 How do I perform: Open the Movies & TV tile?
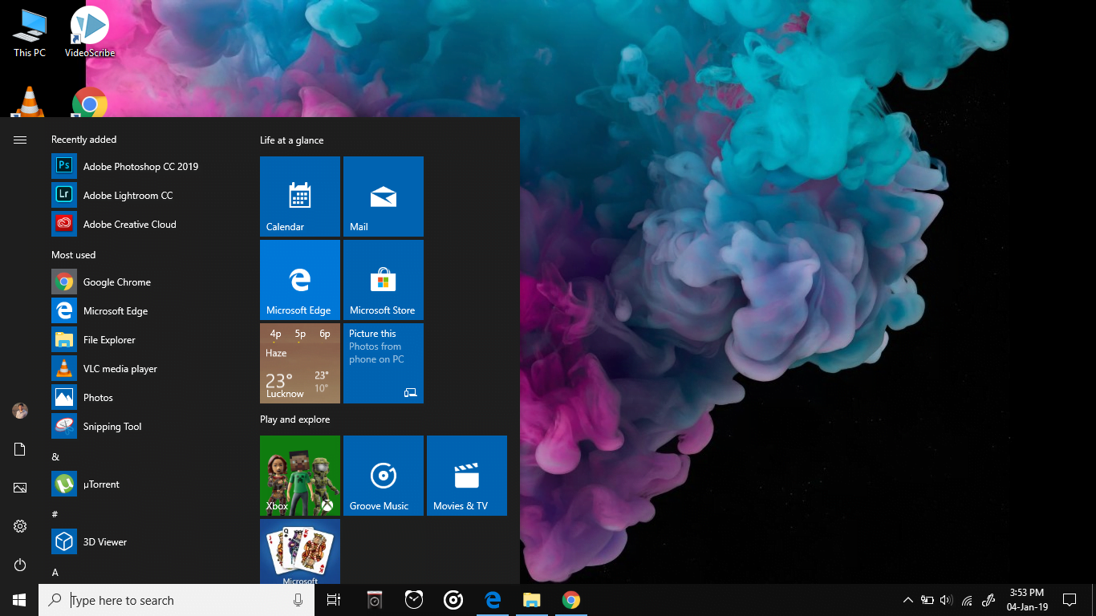click(x=467, y=476)
